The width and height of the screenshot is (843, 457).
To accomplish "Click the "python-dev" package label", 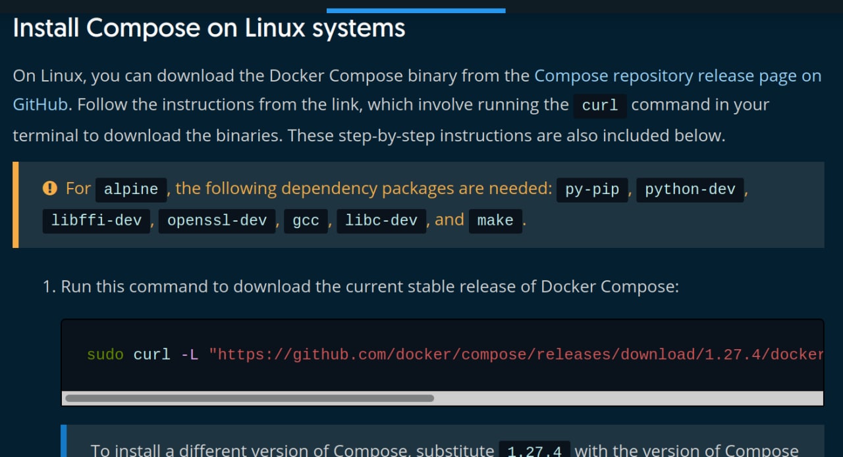I will pos(690,189).
